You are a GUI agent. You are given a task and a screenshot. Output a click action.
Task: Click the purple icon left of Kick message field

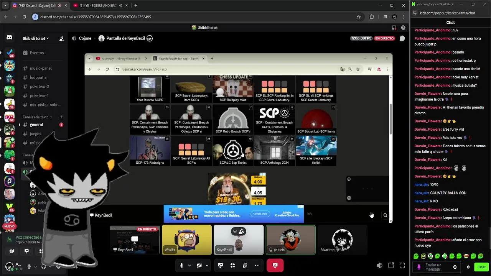click(419, 267)
